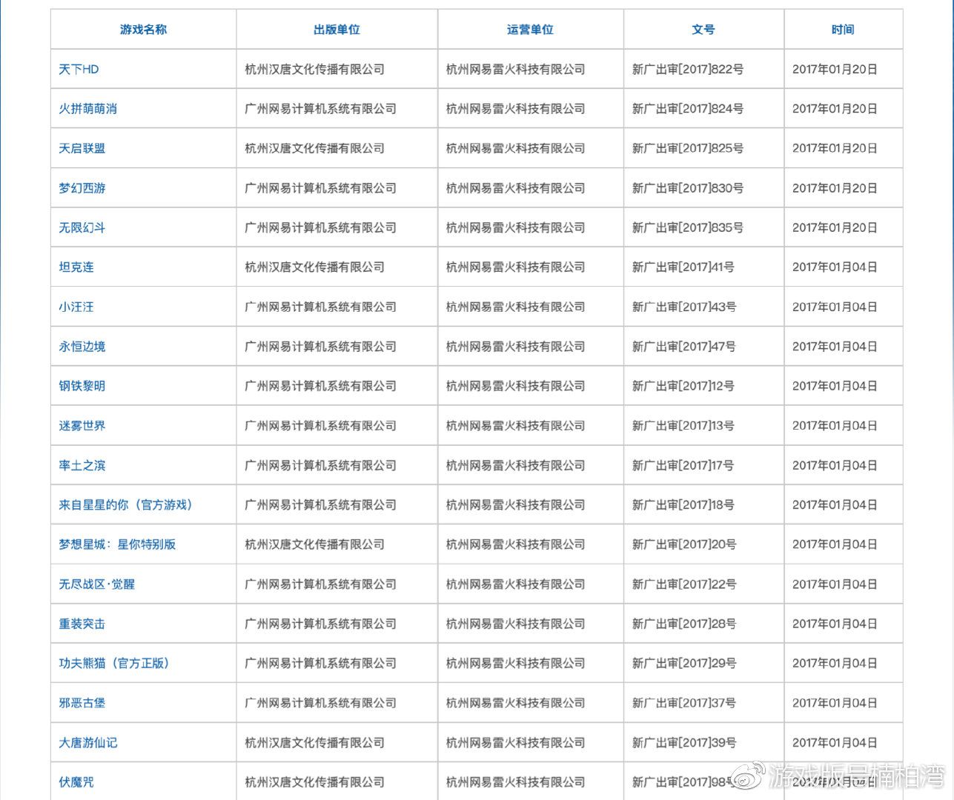Viewport: 954px width, 800px height.
Task: Click publisher 广州网易计算机系统有限公司 in 火拼萌萌消 row
Action: coord(321,109)
